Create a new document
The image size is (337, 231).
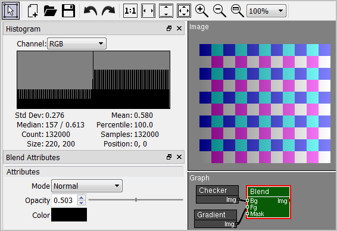[33, 11]
